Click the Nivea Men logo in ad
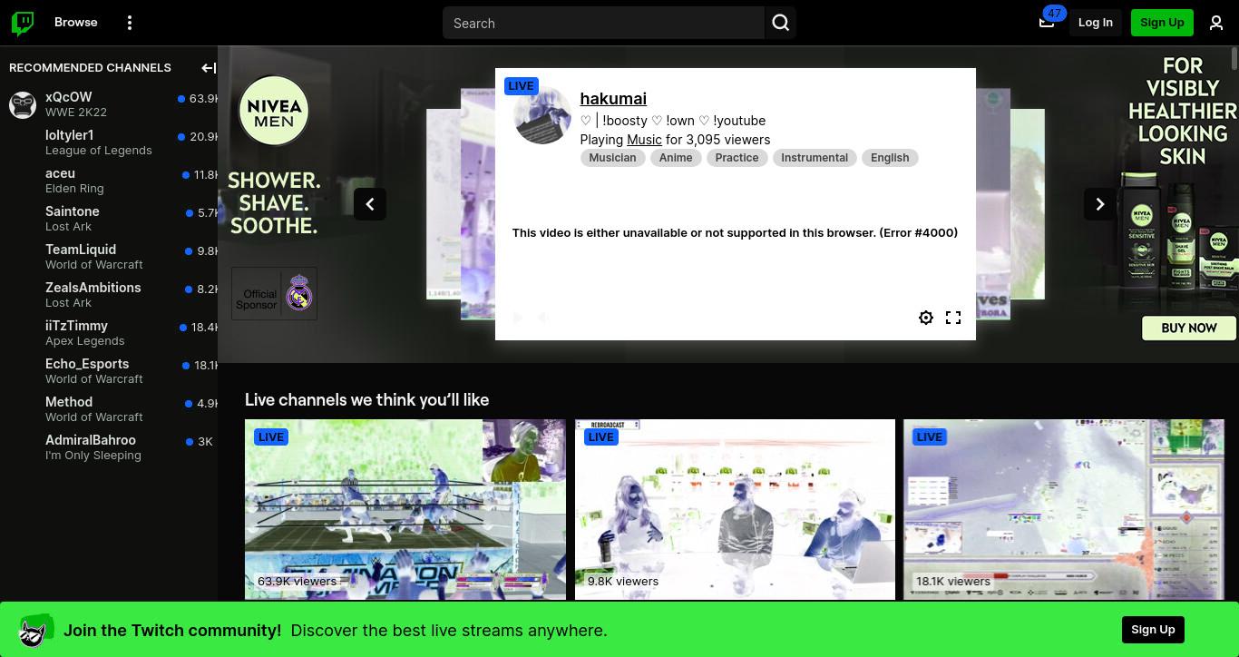 coord(274,111)
